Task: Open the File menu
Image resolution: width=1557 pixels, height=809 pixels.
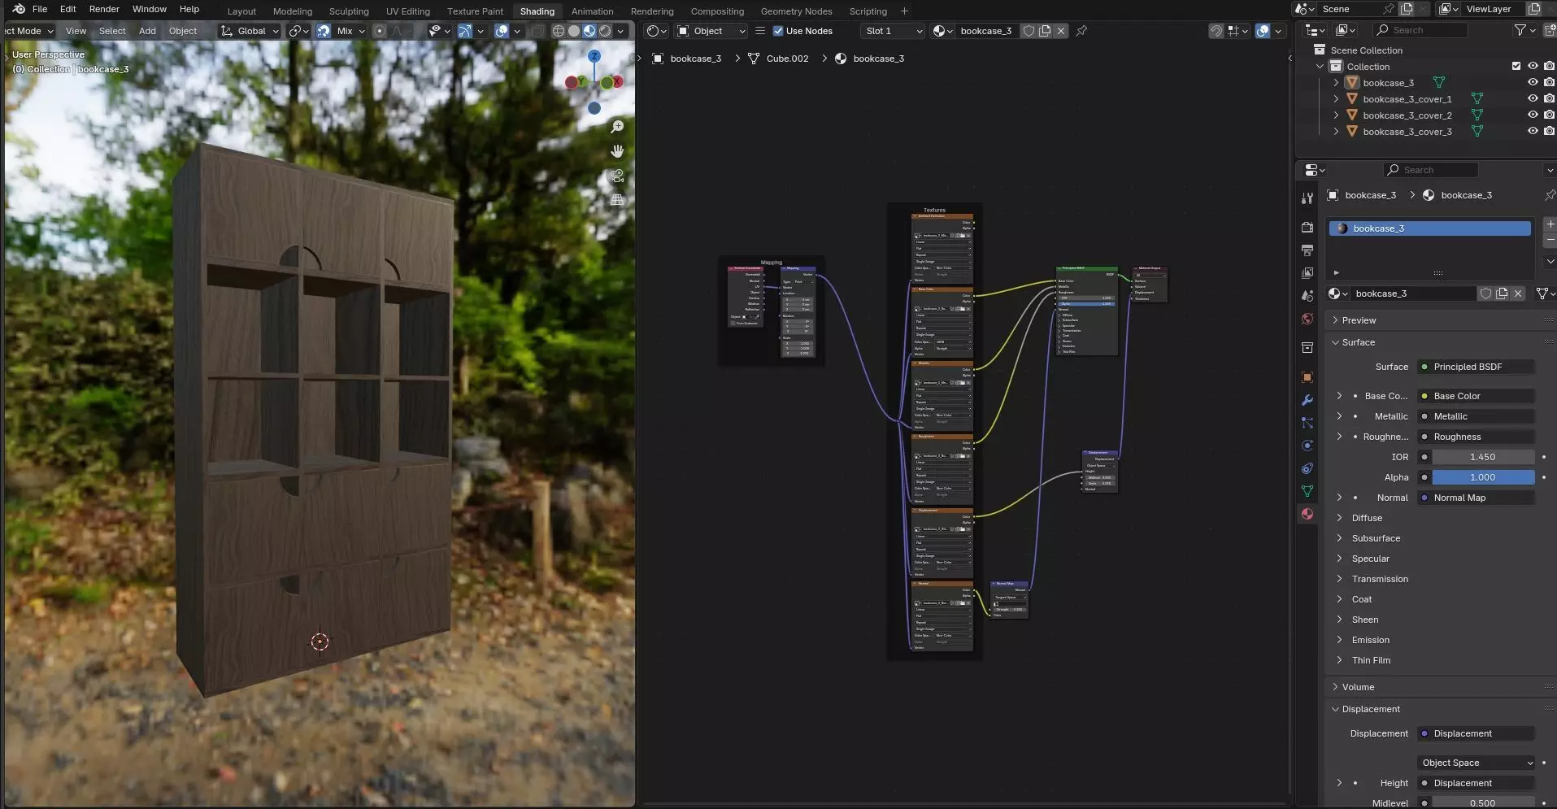Action: [x=40, y=9]
